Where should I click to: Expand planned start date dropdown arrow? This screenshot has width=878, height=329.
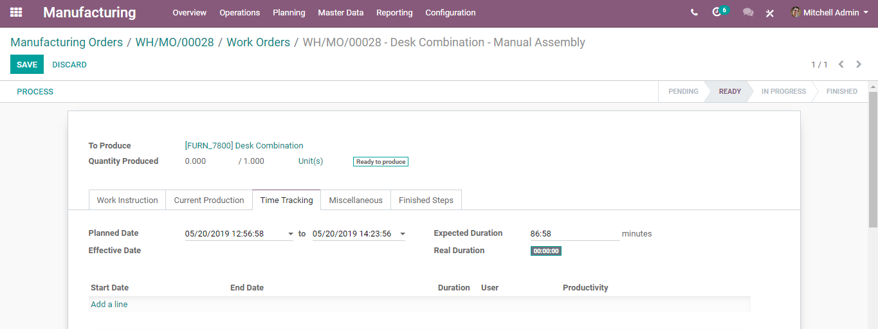(291, 234)
